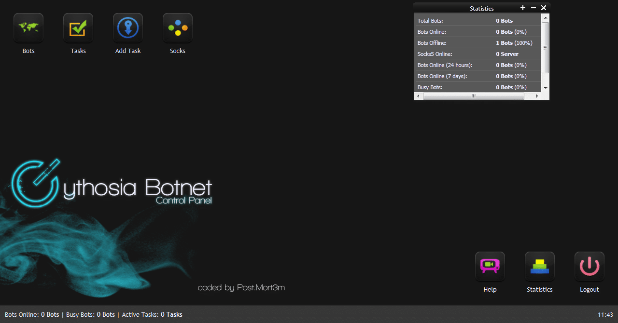Viewport: 618px width, 323px height.
Task: Close the Statistics window
Action: click(544, 8)
